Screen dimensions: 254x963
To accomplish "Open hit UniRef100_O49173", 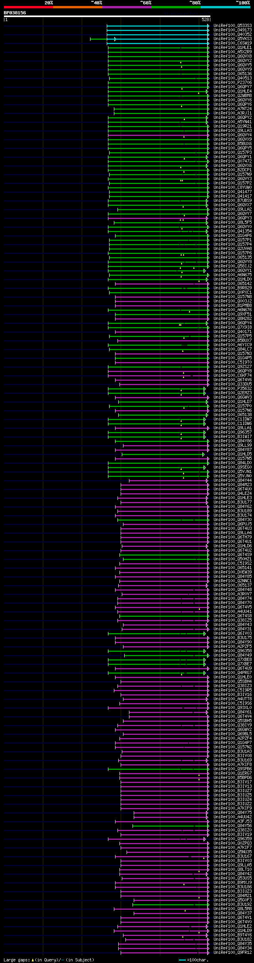I will (x=233, y=30).
